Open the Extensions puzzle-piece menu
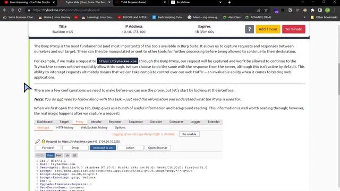The width and height of the screenshot is (340, 191). click(x=312, y=10)
